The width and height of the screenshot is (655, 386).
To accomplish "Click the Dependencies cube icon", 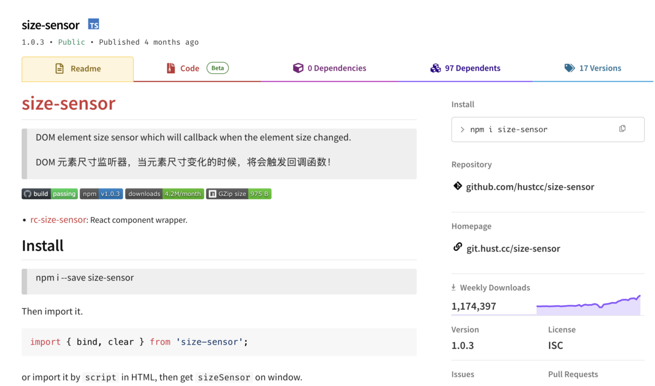I will pos(298,68).
